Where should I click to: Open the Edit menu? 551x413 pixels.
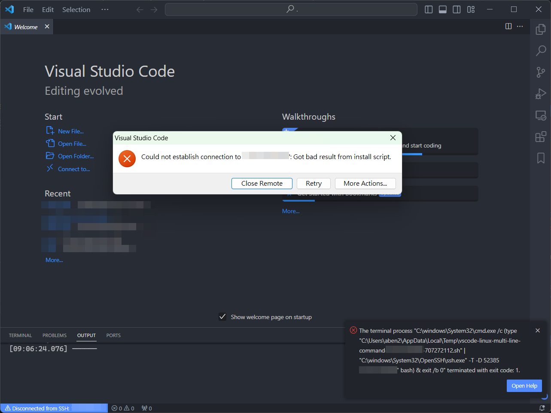tap(48, 9)
